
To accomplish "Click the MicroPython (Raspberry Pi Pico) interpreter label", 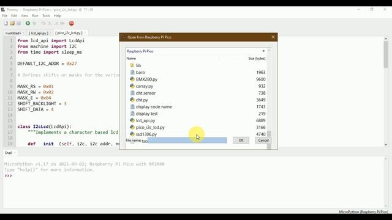I will pyautogui.click(x=363, y=212).
